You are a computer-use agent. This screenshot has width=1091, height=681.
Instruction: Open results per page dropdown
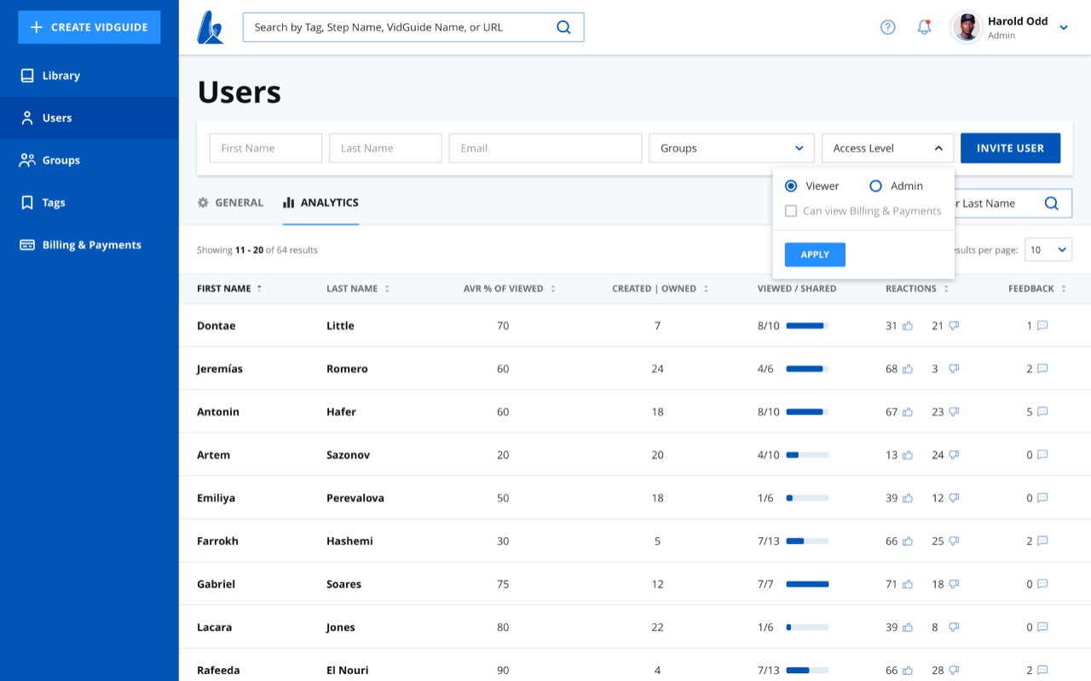pyautogui.click(x=1048, y=250)
